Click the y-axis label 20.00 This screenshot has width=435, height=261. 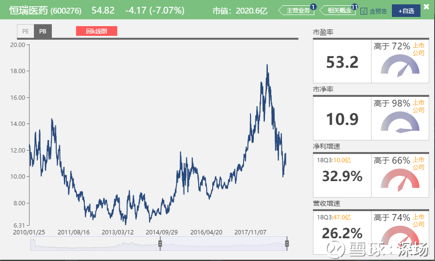pos(18,45)
